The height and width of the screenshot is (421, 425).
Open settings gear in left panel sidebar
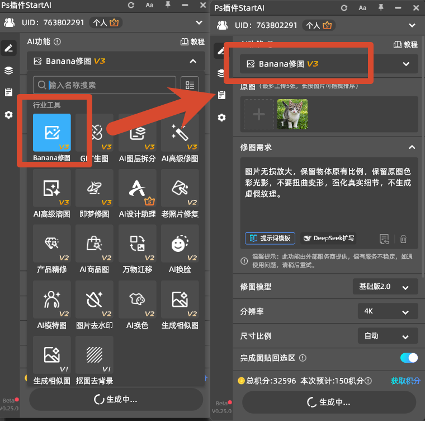(x=9, y=115)
